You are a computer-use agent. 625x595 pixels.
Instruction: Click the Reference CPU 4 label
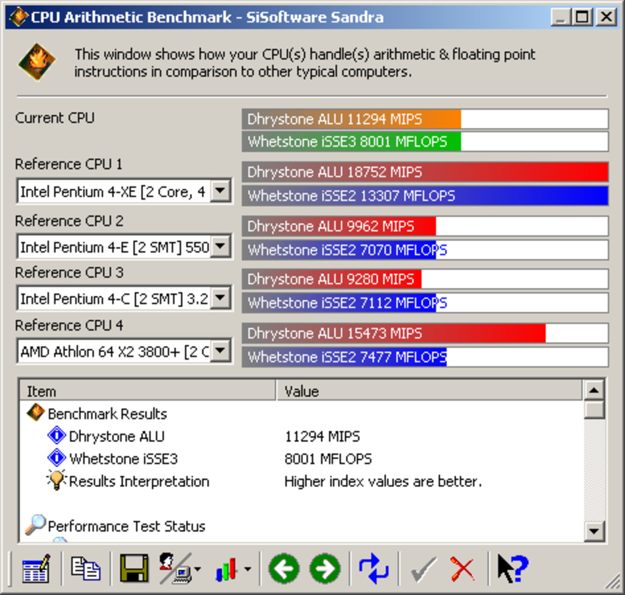[x=69, y=326]
